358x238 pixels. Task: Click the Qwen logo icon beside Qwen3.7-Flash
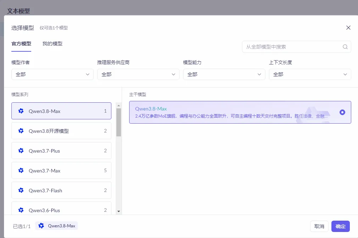21,190
